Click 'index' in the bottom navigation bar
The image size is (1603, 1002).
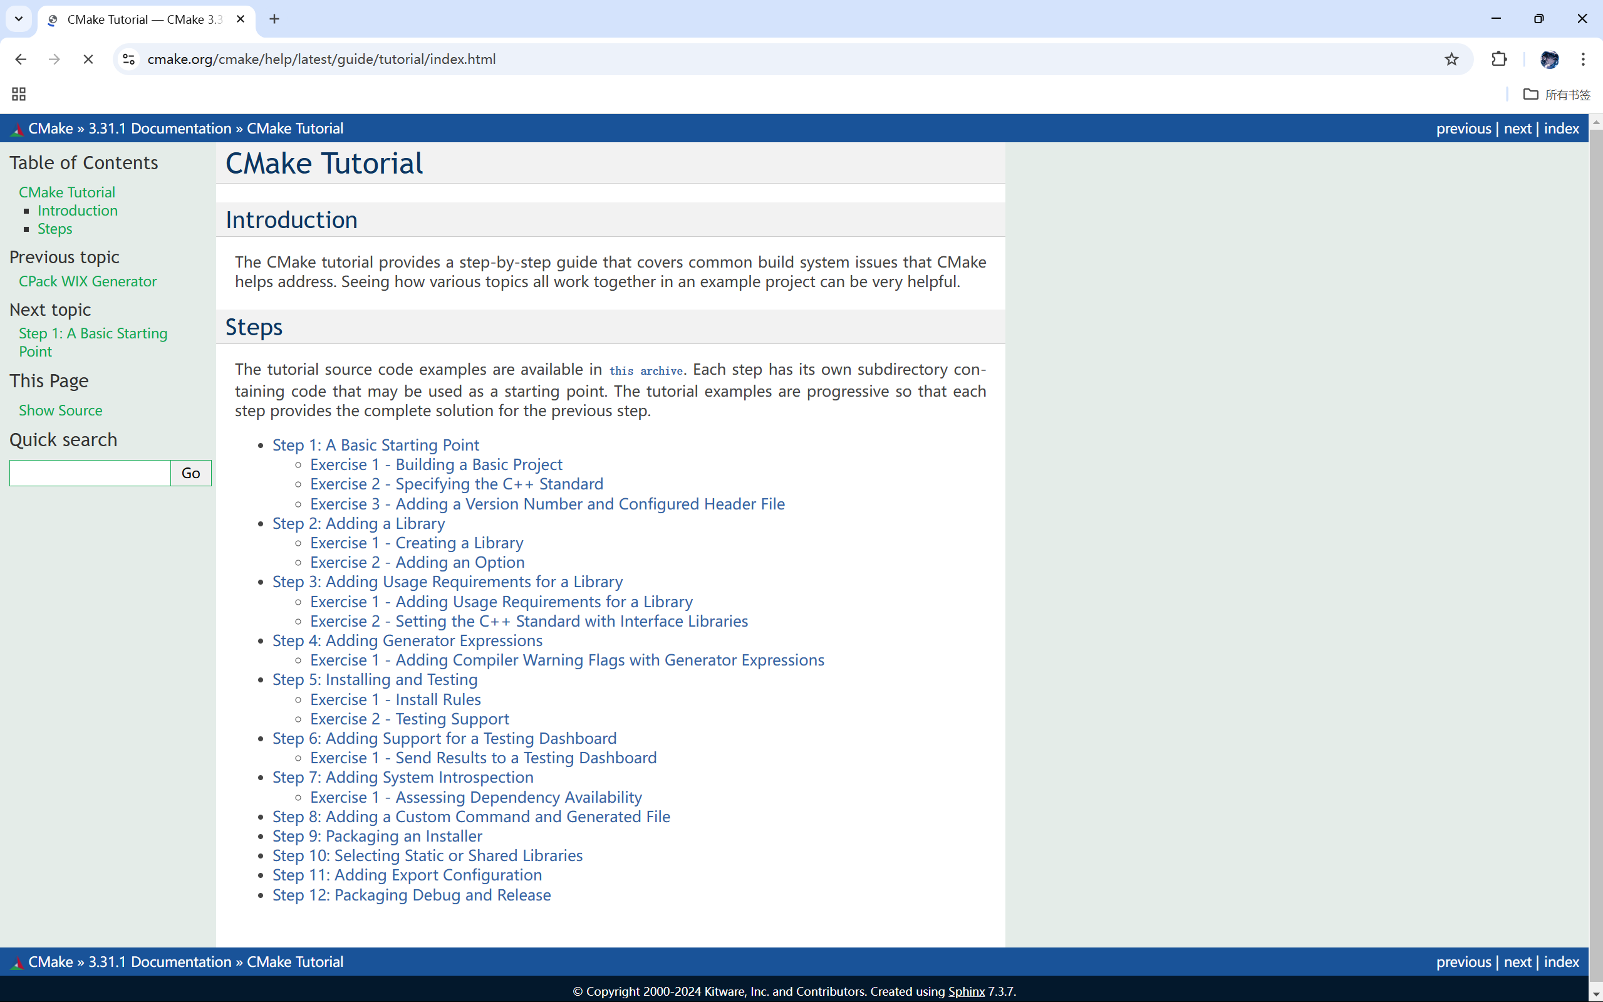[x=1561, y=961]
